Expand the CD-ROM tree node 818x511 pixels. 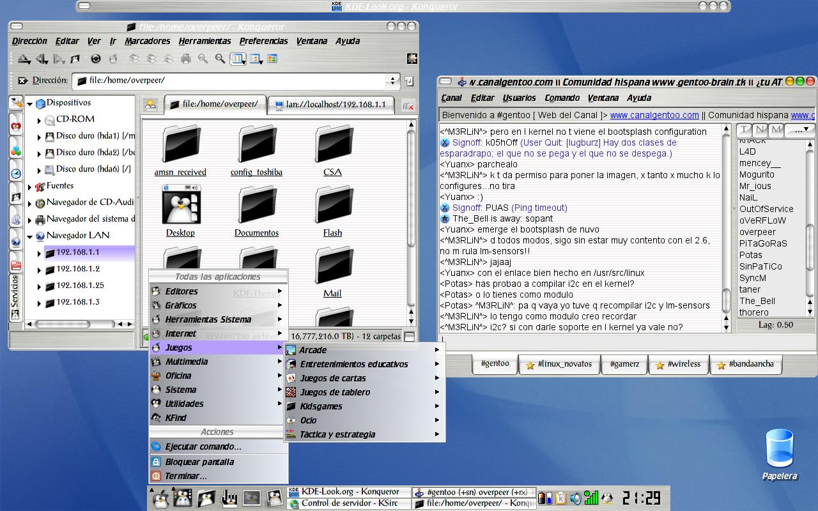point(39,120)
